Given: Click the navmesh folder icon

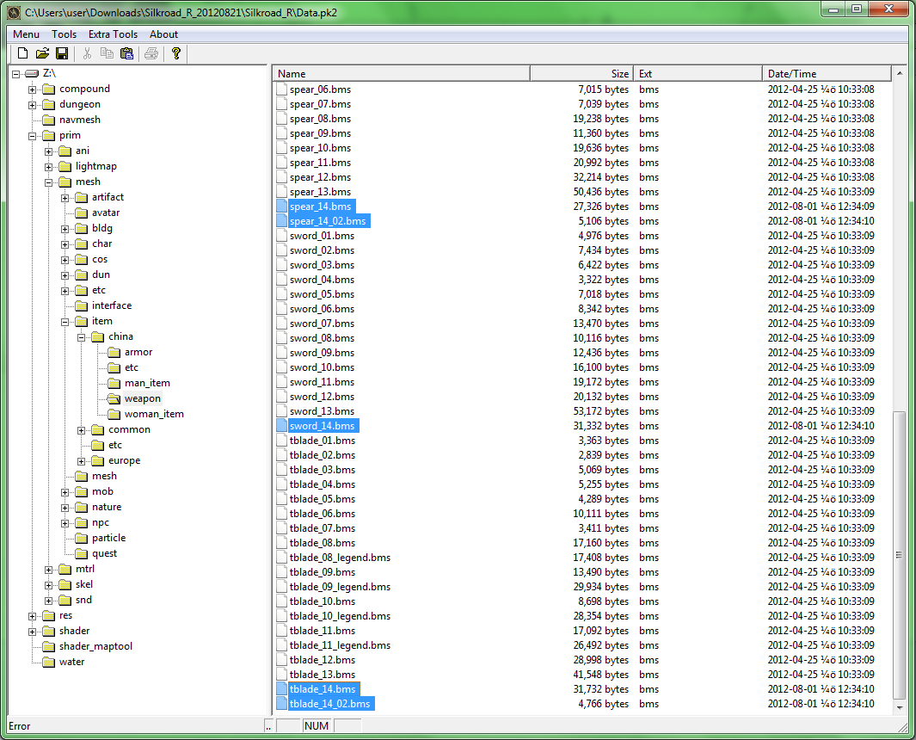Looking at the screenshot, I should click(48, 120).
